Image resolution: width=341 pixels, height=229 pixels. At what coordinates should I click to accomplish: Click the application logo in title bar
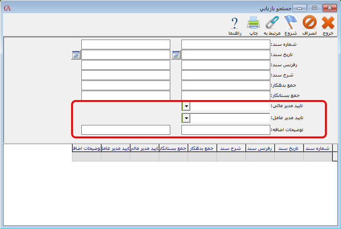(7, 8)
